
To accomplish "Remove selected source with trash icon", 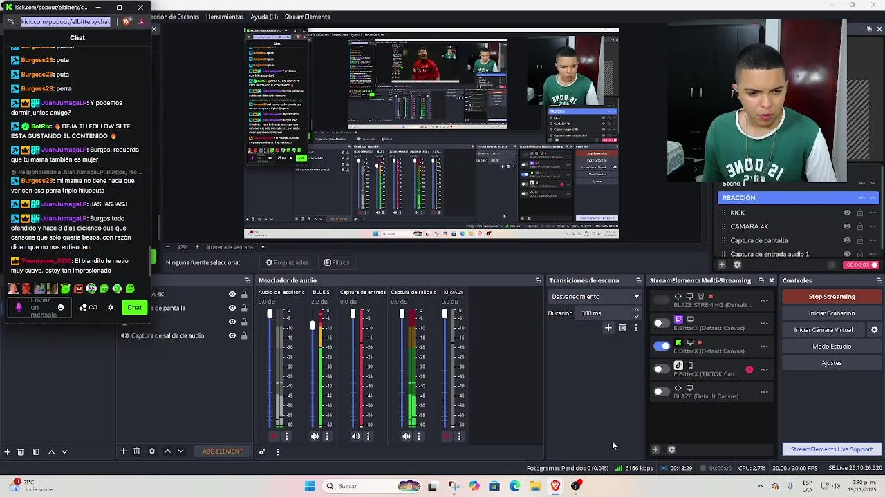I will tap(137, 451).
